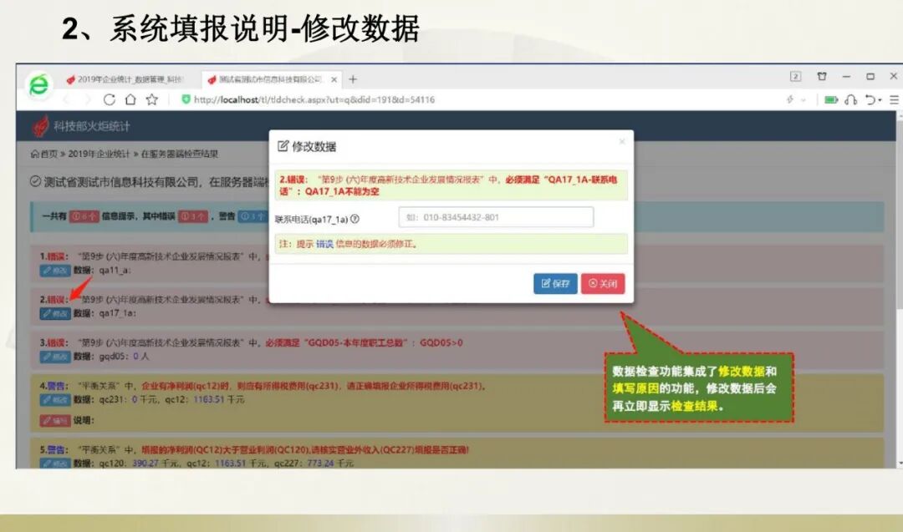Click the undo closed-tab arrow icon
The height and width of the screenshot is (532, 903).
pyautogui.click(x=870, y=100)
